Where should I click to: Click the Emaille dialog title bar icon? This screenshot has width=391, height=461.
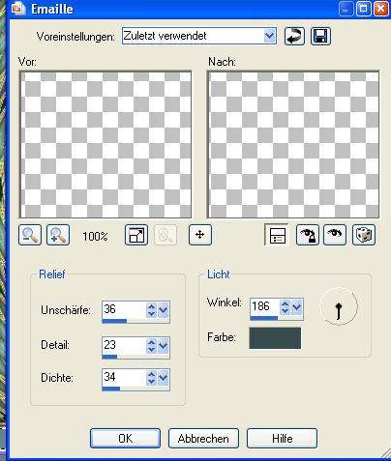(x=18, y=9)
